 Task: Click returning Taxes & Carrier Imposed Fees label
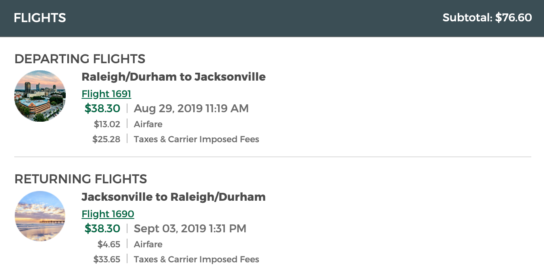click(196, 259)
